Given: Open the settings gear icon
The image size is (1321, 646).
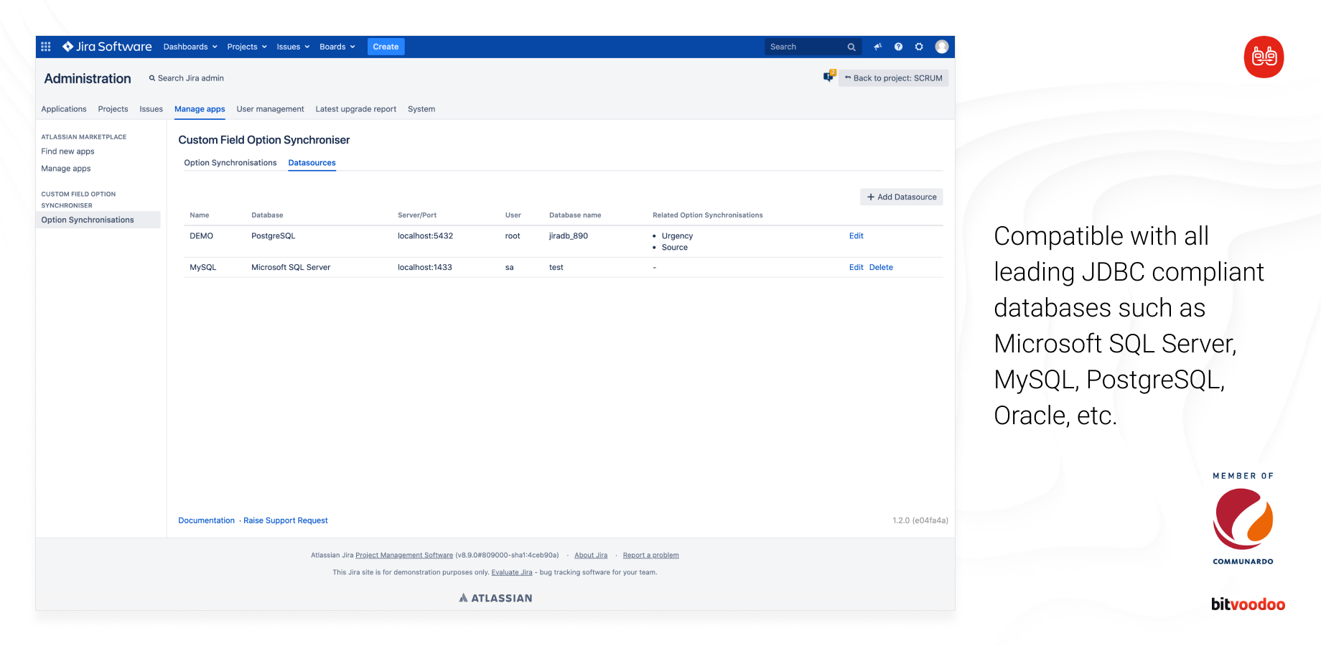Looking at the screenshot, I should [x=919, y=47].
